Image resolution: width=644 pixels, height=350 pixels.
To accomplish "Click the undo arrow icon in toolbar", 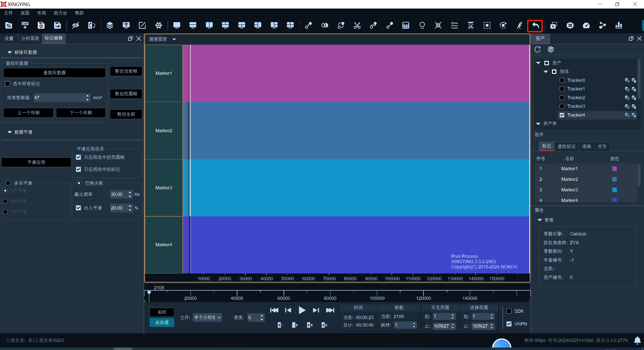I will (535, 25).
